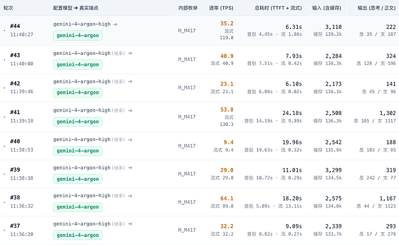The width and height of the screenshot is (399, 245).
Task: Click the orange TPS value 9.4
Action: pos(228,142)
